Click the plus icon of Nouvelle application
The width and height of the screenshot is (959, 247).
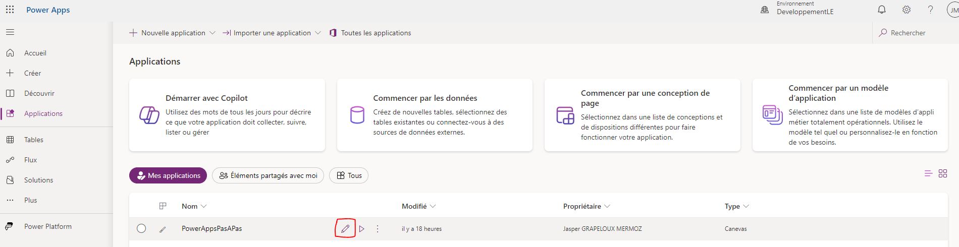coord(133,33)
